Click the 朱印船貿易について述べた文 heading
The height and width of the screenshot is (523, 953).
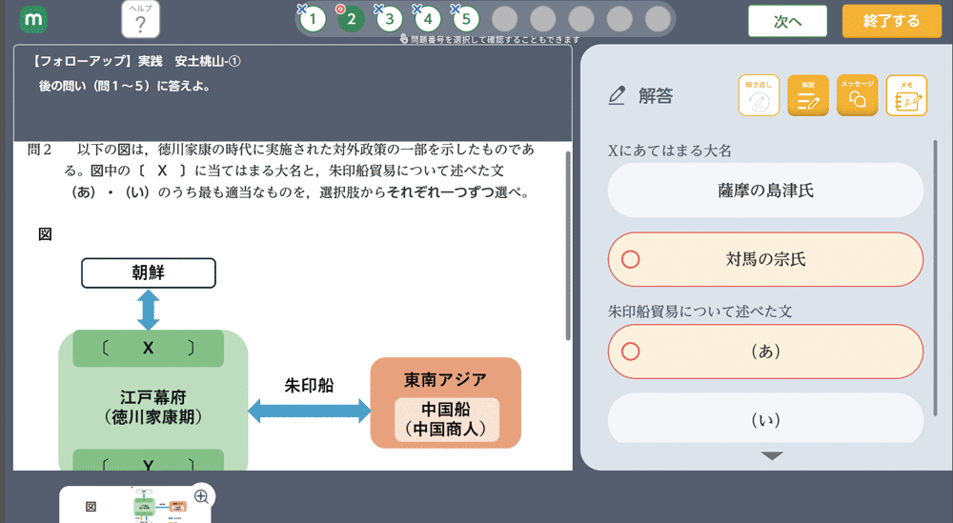point(700,312)
